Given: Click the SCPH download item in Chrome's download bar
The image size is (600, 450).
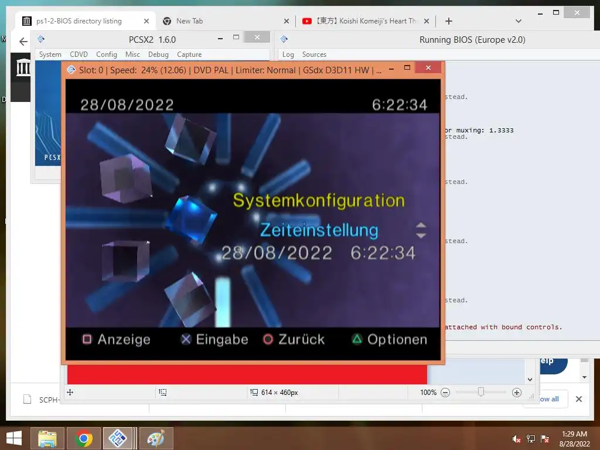Looking at the screenshot, I should tap(42, 400).
